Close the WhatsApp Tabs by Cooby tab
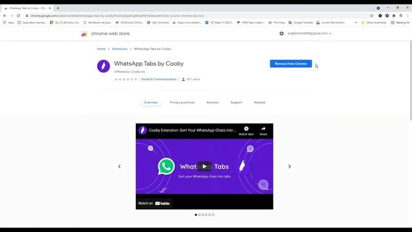Screen dimensions: 412x232 (x=50, y=8)
